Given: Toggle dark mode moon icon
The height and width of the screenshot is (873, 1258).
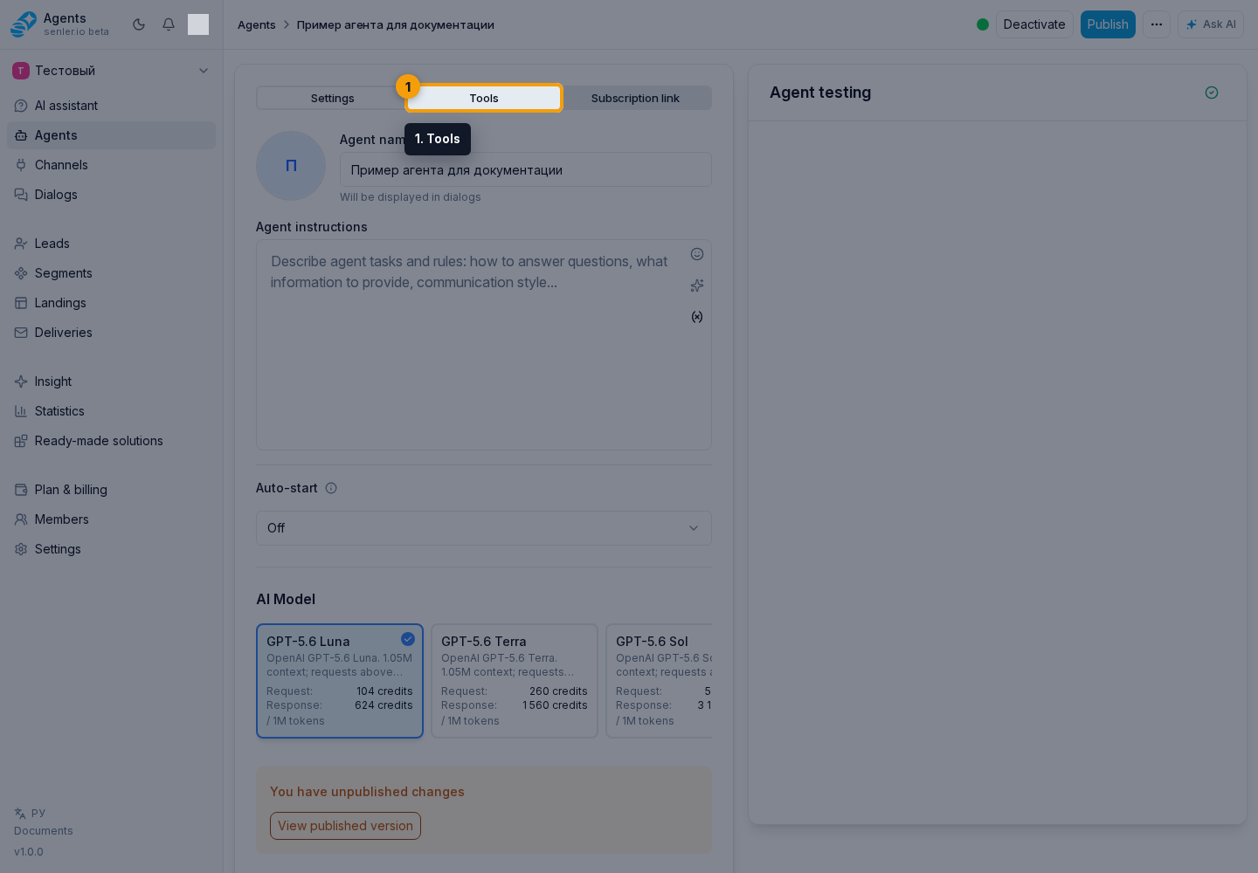Looking at the screenshot, I should pyautogui.click(x=139, y=24).
